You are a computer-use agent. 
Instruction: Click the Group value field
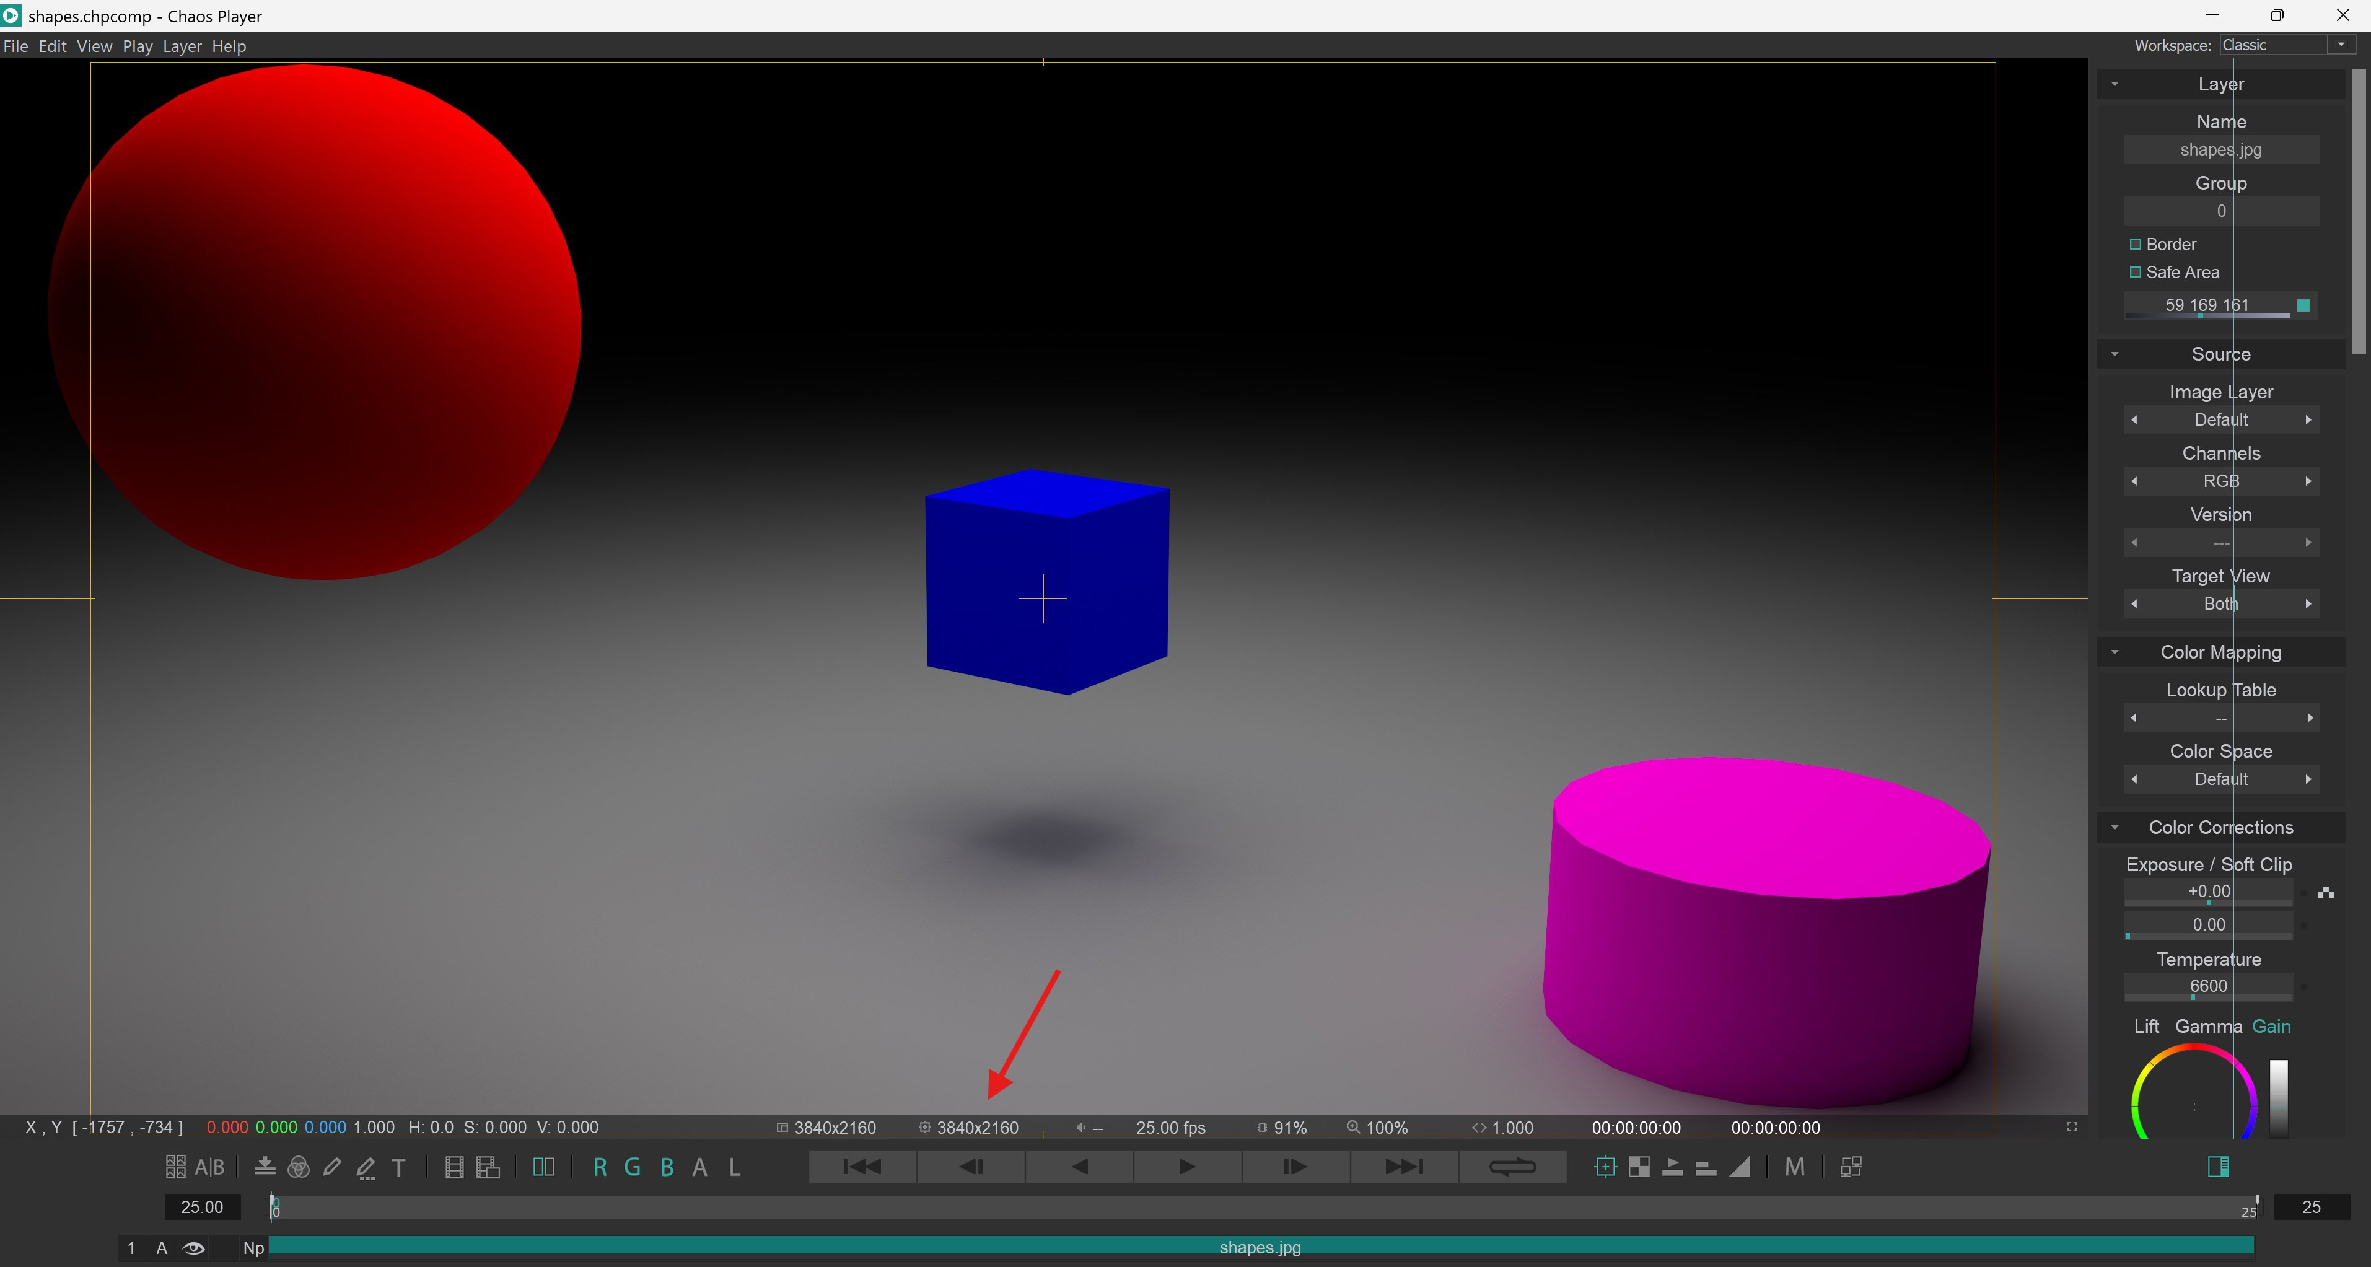tap(2221, 211)
